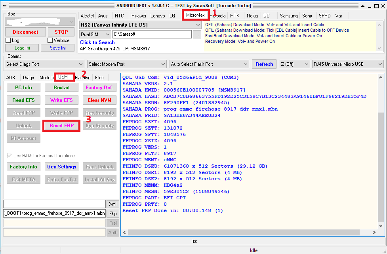This screenshot has width=387, height=254.
Task: Click the Read EFS button
Action: (23, 100)
